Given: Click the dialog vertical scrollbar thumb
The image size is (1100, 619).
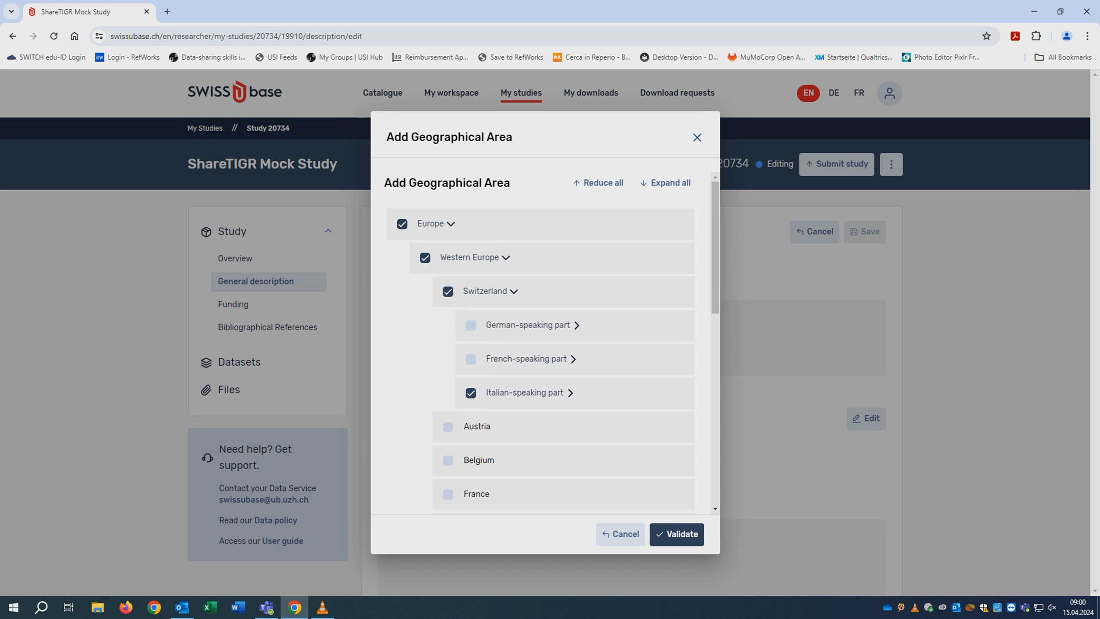Looking at the screenshot, I should click(x=715, y=247).
